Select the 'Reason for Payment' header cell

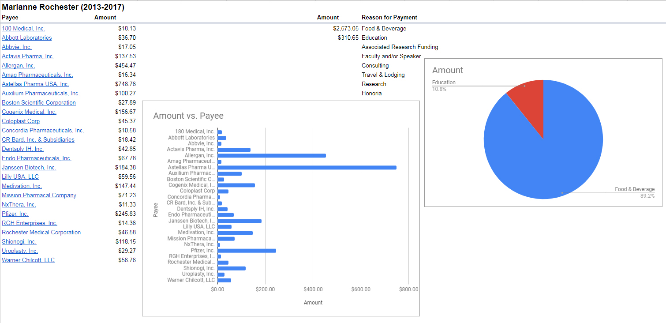pos(389,17)
